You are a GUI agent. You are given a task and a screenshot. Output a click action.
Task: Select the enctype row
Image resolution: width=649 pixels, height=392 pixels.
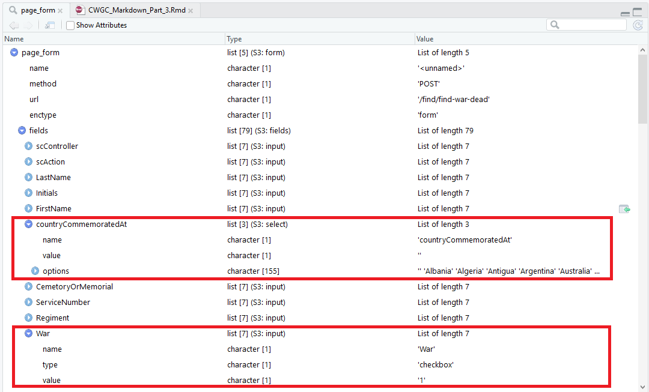tap(320, 115)
